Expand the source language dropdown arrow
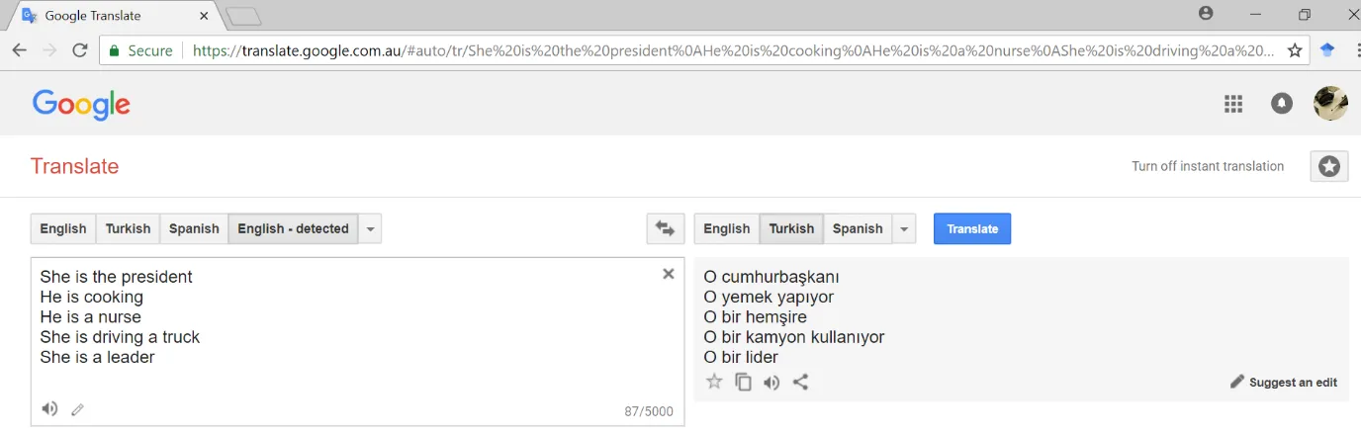The height and width of the screenshot is (436, 1361). (370, 228)
